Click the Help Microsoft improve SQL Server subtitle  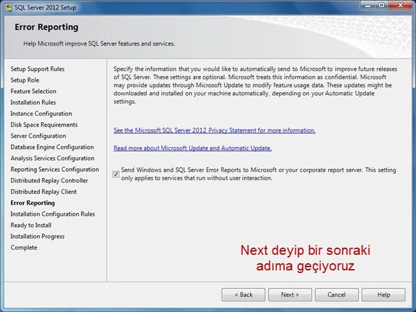(x=99, y=44)
